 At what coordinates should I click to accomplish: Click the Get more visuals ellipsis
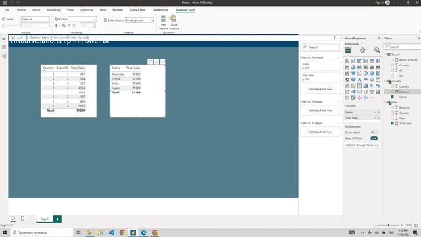(x=372, y=98)
